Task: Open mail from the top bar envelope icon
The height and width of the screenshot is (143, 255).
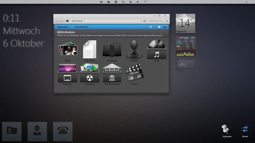Action: pos(108,2)
